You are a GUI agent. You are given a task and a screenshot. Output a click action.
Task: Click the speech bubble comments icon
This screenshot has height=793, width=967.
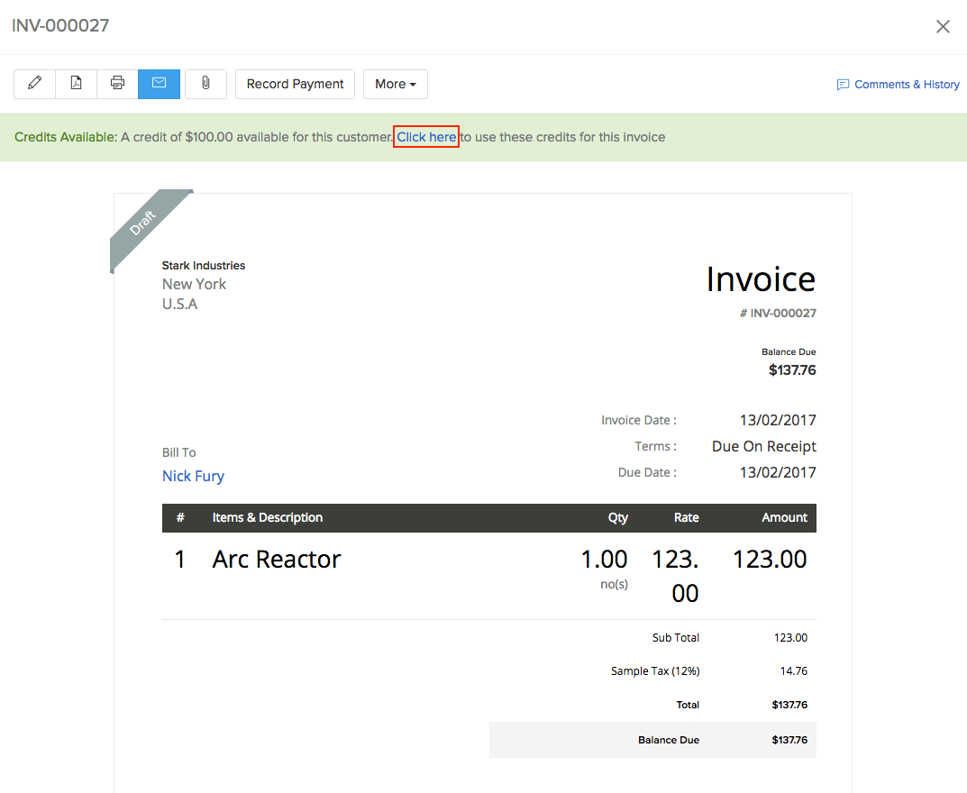coord(843,85)
